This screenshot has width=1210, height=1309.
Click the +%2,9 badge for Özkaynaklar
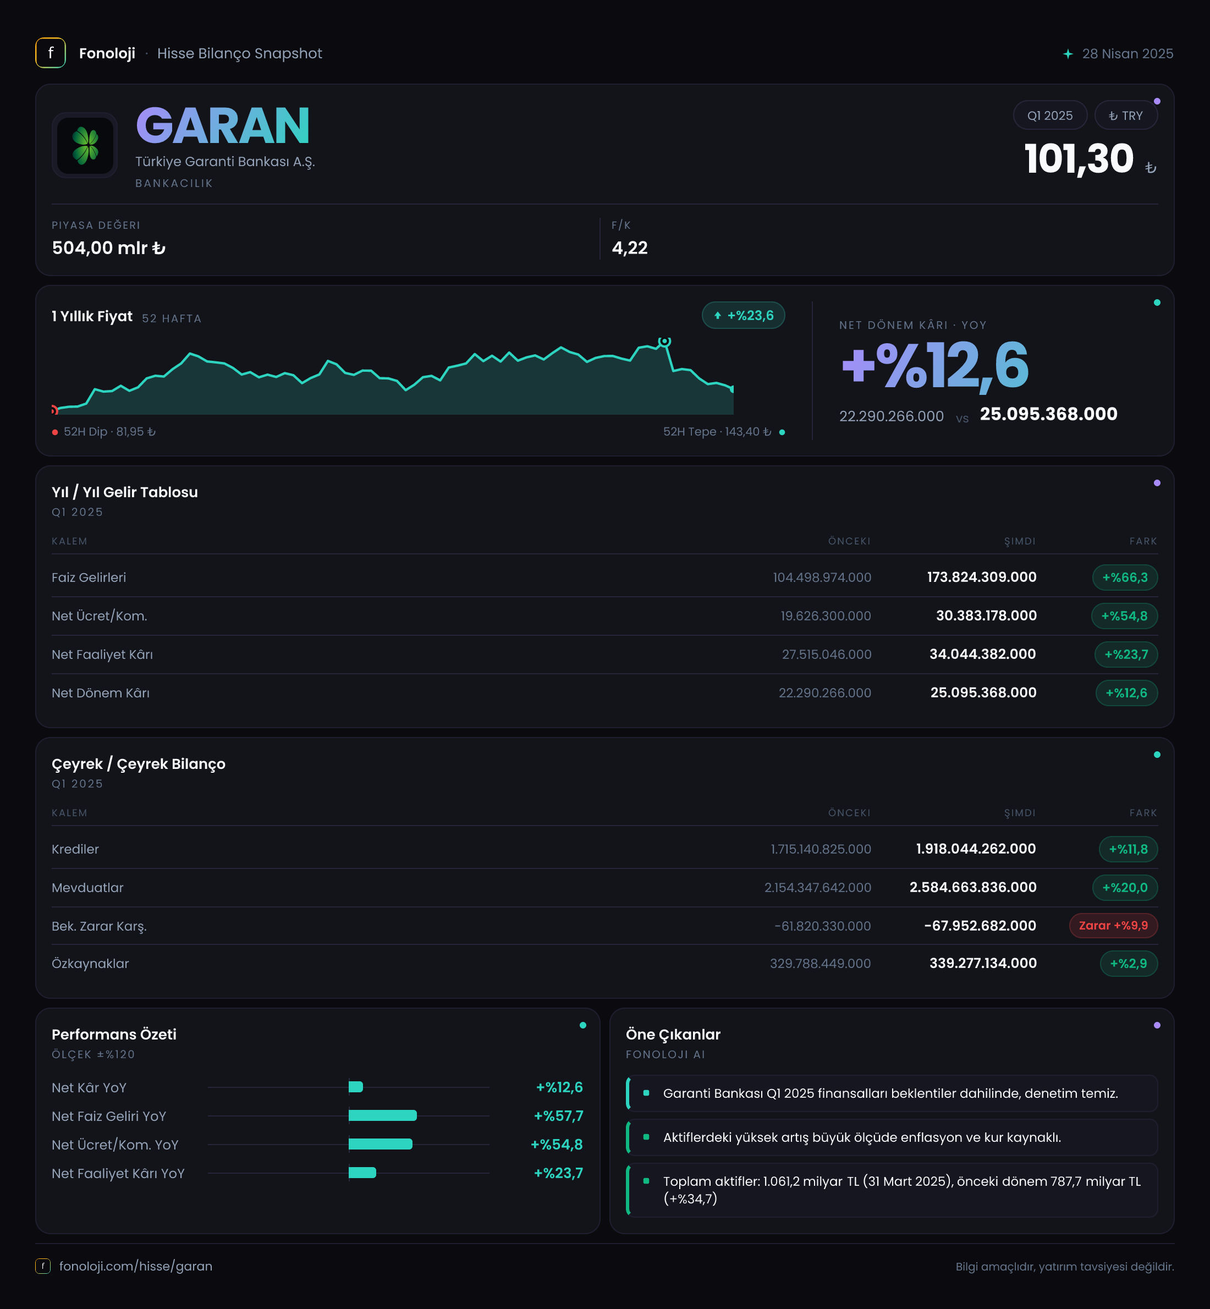click(1129, 963)
